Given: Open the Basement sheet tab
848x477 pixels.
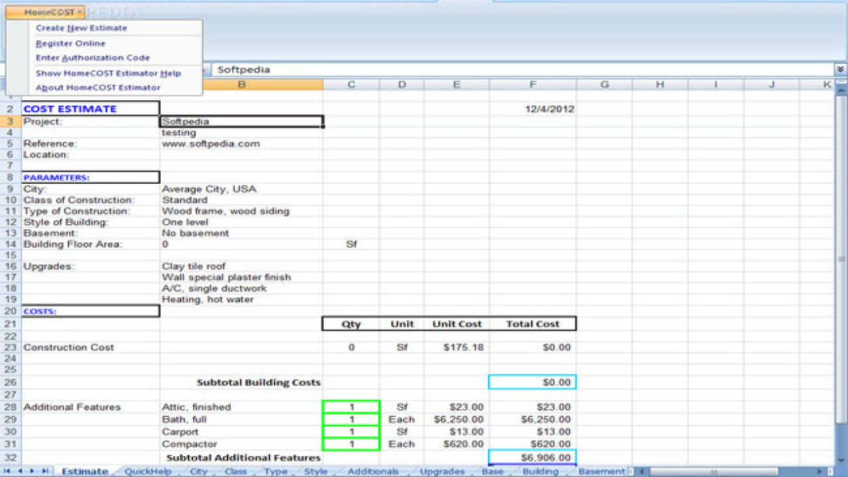Looking at the screenshot, I should tap(602, 472).
